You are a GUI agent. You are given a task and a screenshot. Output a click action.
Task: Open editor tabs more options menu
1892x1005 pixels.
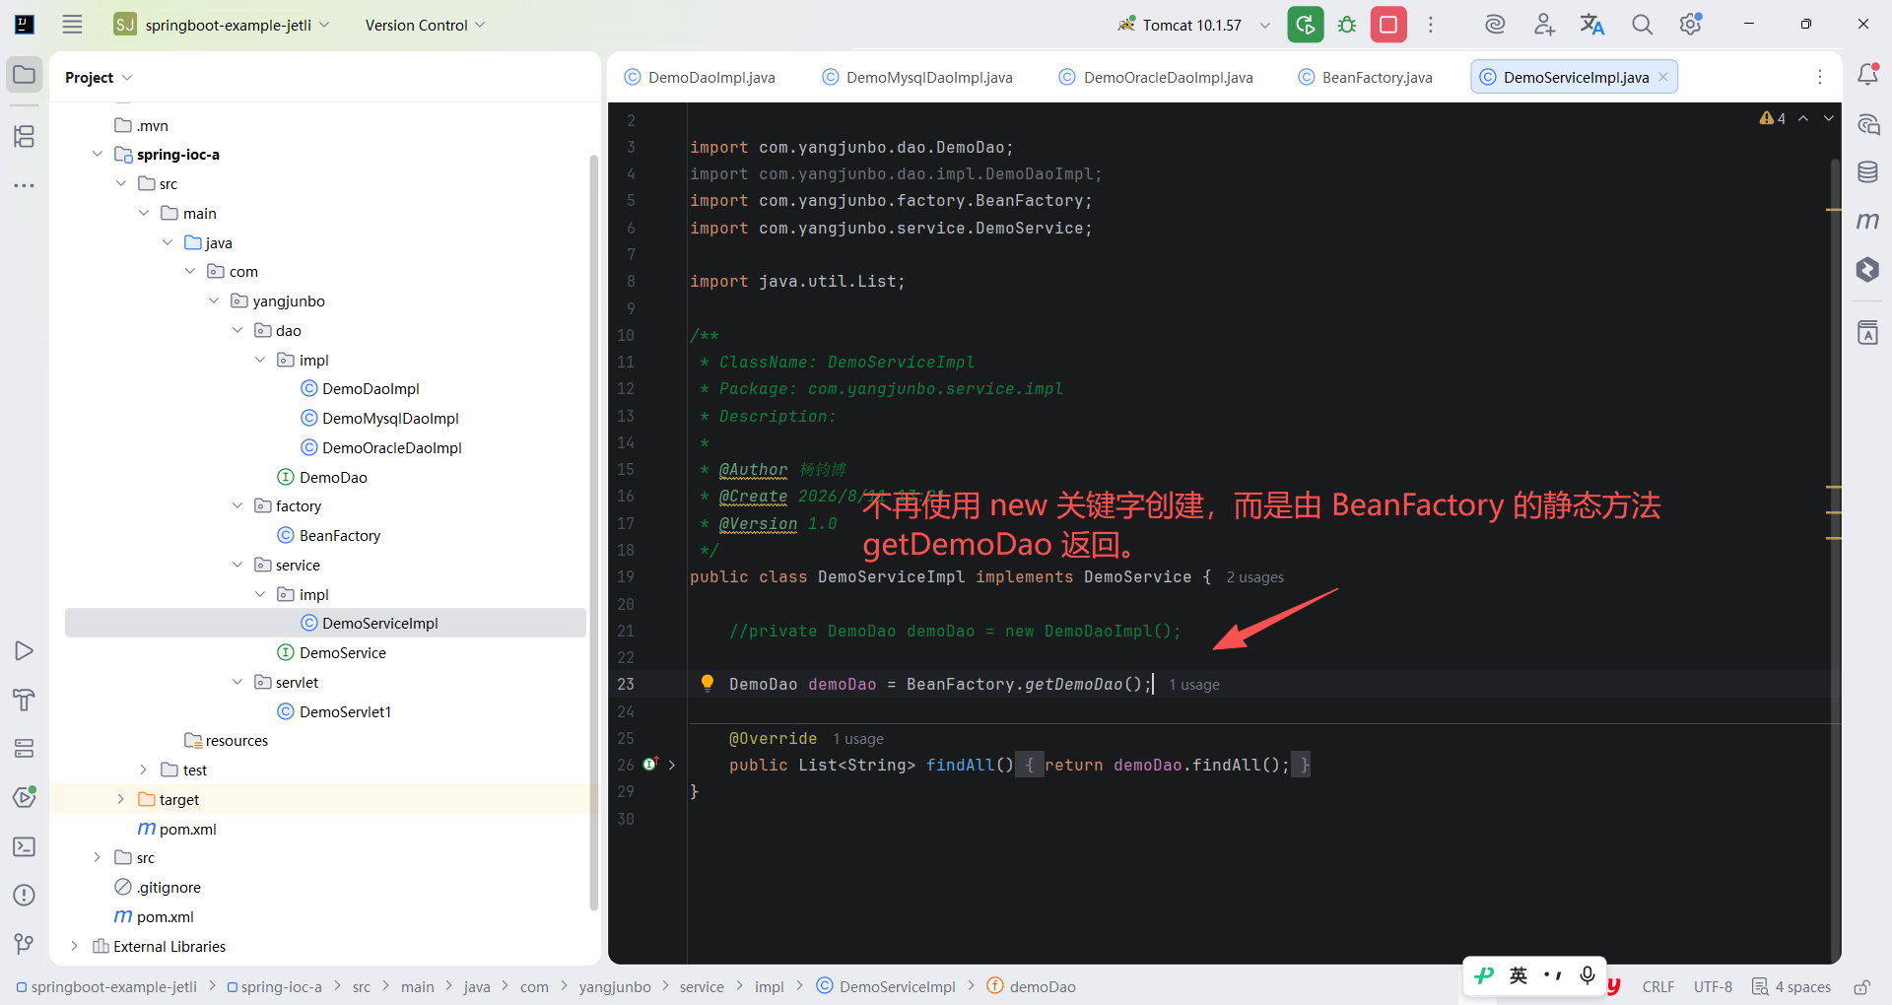click(x=1820, y=77)
